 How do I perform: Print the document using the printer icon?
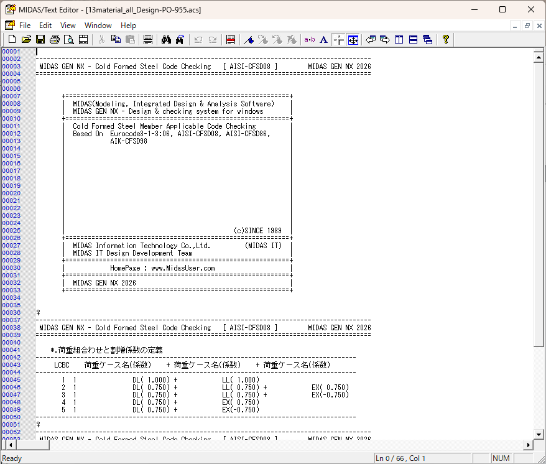click(55, 40)
